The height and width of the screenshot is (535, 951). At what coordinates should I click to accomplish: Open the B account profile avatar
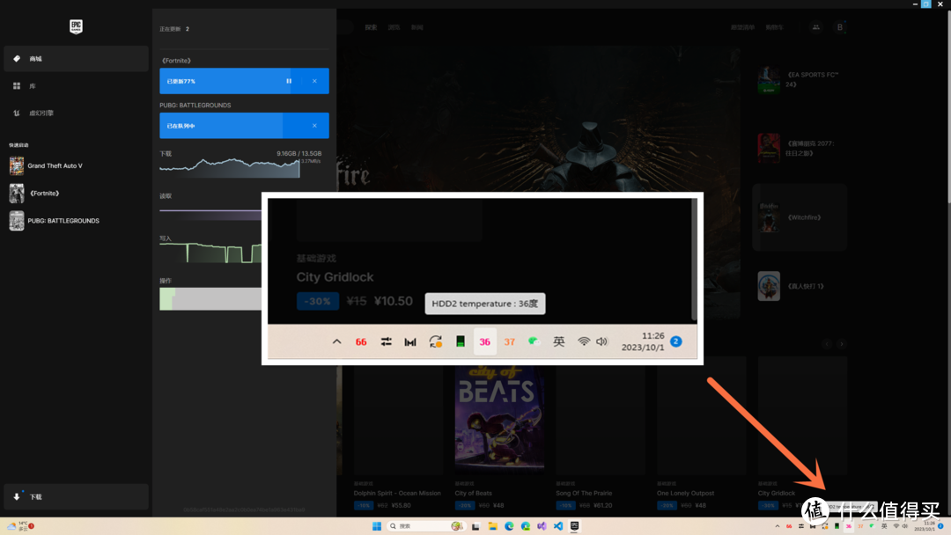pyautogui.click(x=840, y=27)
